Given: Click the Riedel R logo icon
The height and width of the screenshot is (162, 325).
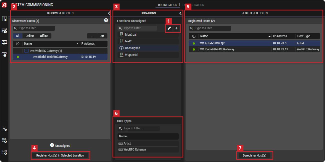Looking at the screenshot, I should (4, 5).
